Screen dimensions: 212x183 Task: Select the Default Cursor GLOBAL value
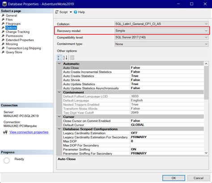point(167,125)
